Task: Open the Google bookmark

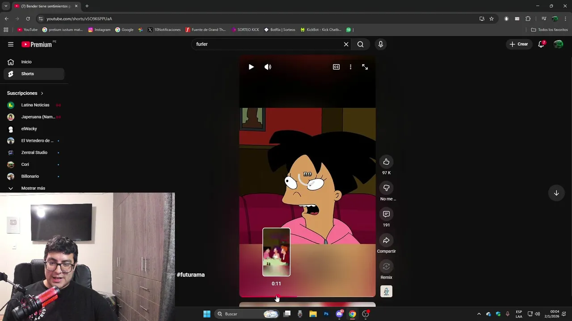Action: [124, 30]
